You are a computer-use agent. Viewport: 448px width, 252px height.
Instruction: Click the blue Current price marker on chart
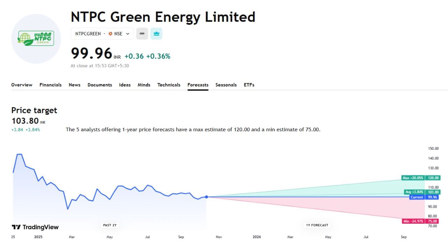pyautogui.click(x=206, y=197)
